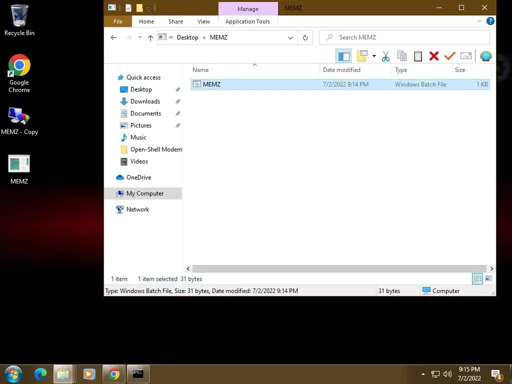Click MEMZ in the address breadcrumb
The height and width of the screenshot is (384, 512).
[218, 37]
